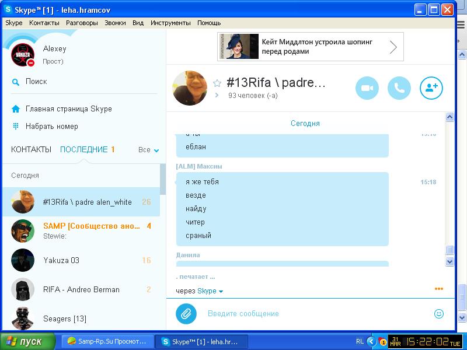The image size is (467, 350).
Task: Open the Skype menu
Action: click(13, 23)
